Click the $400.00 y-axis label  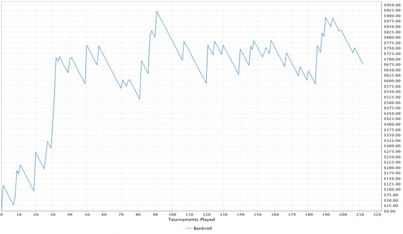392,124
